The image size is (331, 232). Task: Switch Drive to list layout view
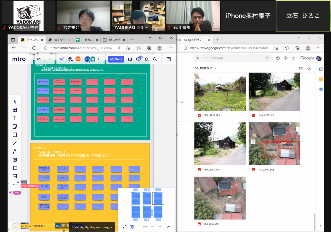301,68
